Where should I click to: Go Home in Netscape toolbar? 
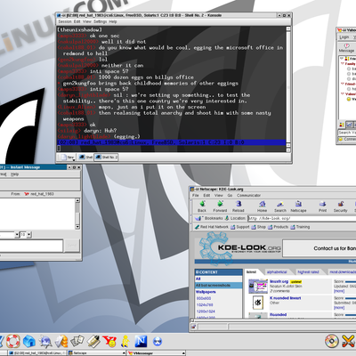[x=262, y=206]
